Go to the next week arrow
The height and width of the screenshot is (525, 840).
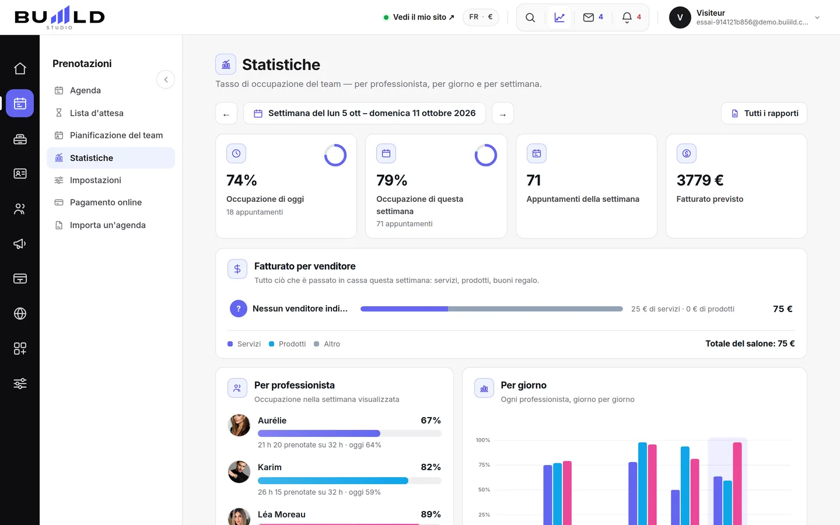[x=503, y=113]
